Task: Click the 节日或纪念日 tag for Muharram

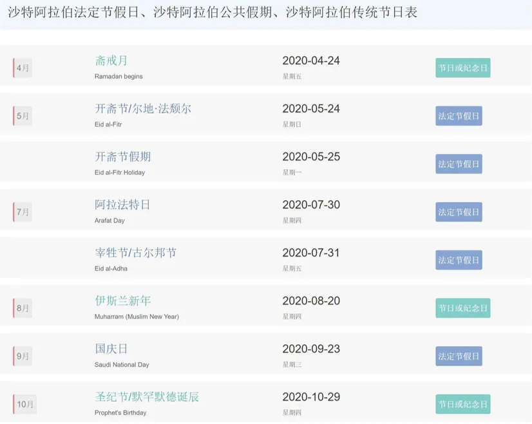Action: pos(463,308)
